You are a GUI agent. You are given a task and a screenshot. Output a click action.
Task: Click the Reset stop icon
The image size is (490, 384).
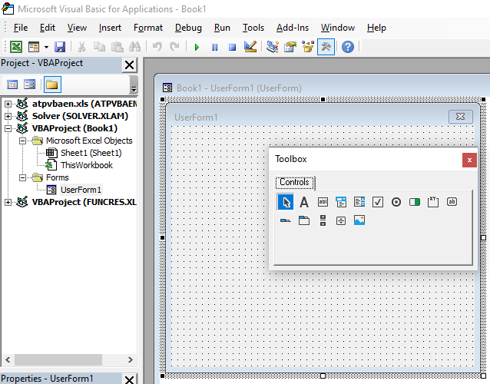point(232,47)
